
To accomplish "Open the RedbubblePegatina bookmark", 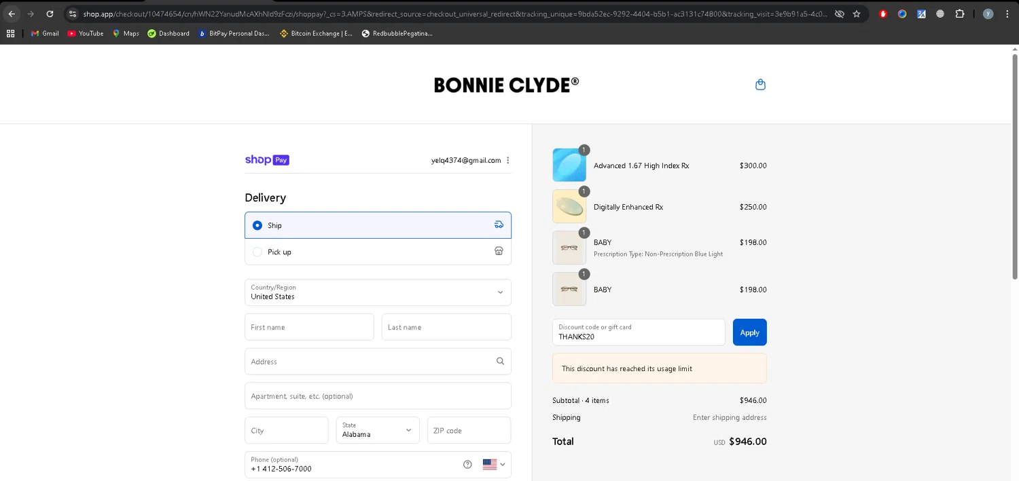I will pos(397,33).
